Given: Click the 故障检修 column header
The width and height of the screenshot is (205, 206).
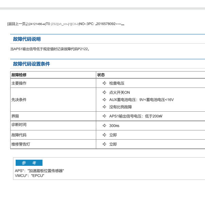Looking at the screenshot, I should [19, 75].
